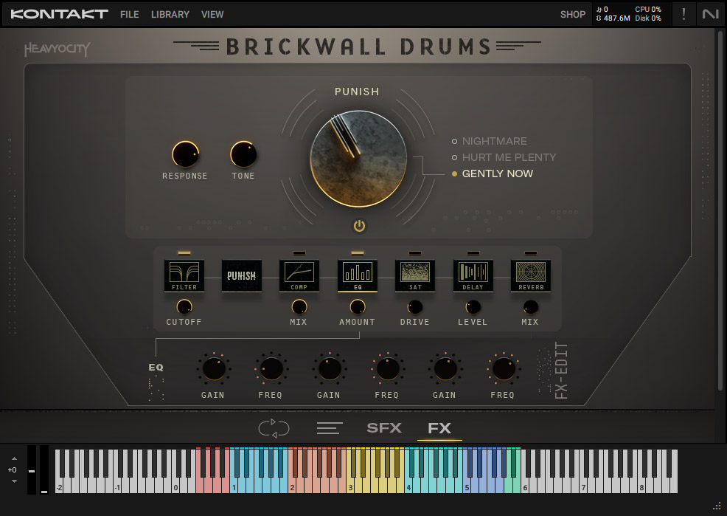Screen dimensions: 727x516
Task: Open the DELAY effect module
Action: pos(473,275)
